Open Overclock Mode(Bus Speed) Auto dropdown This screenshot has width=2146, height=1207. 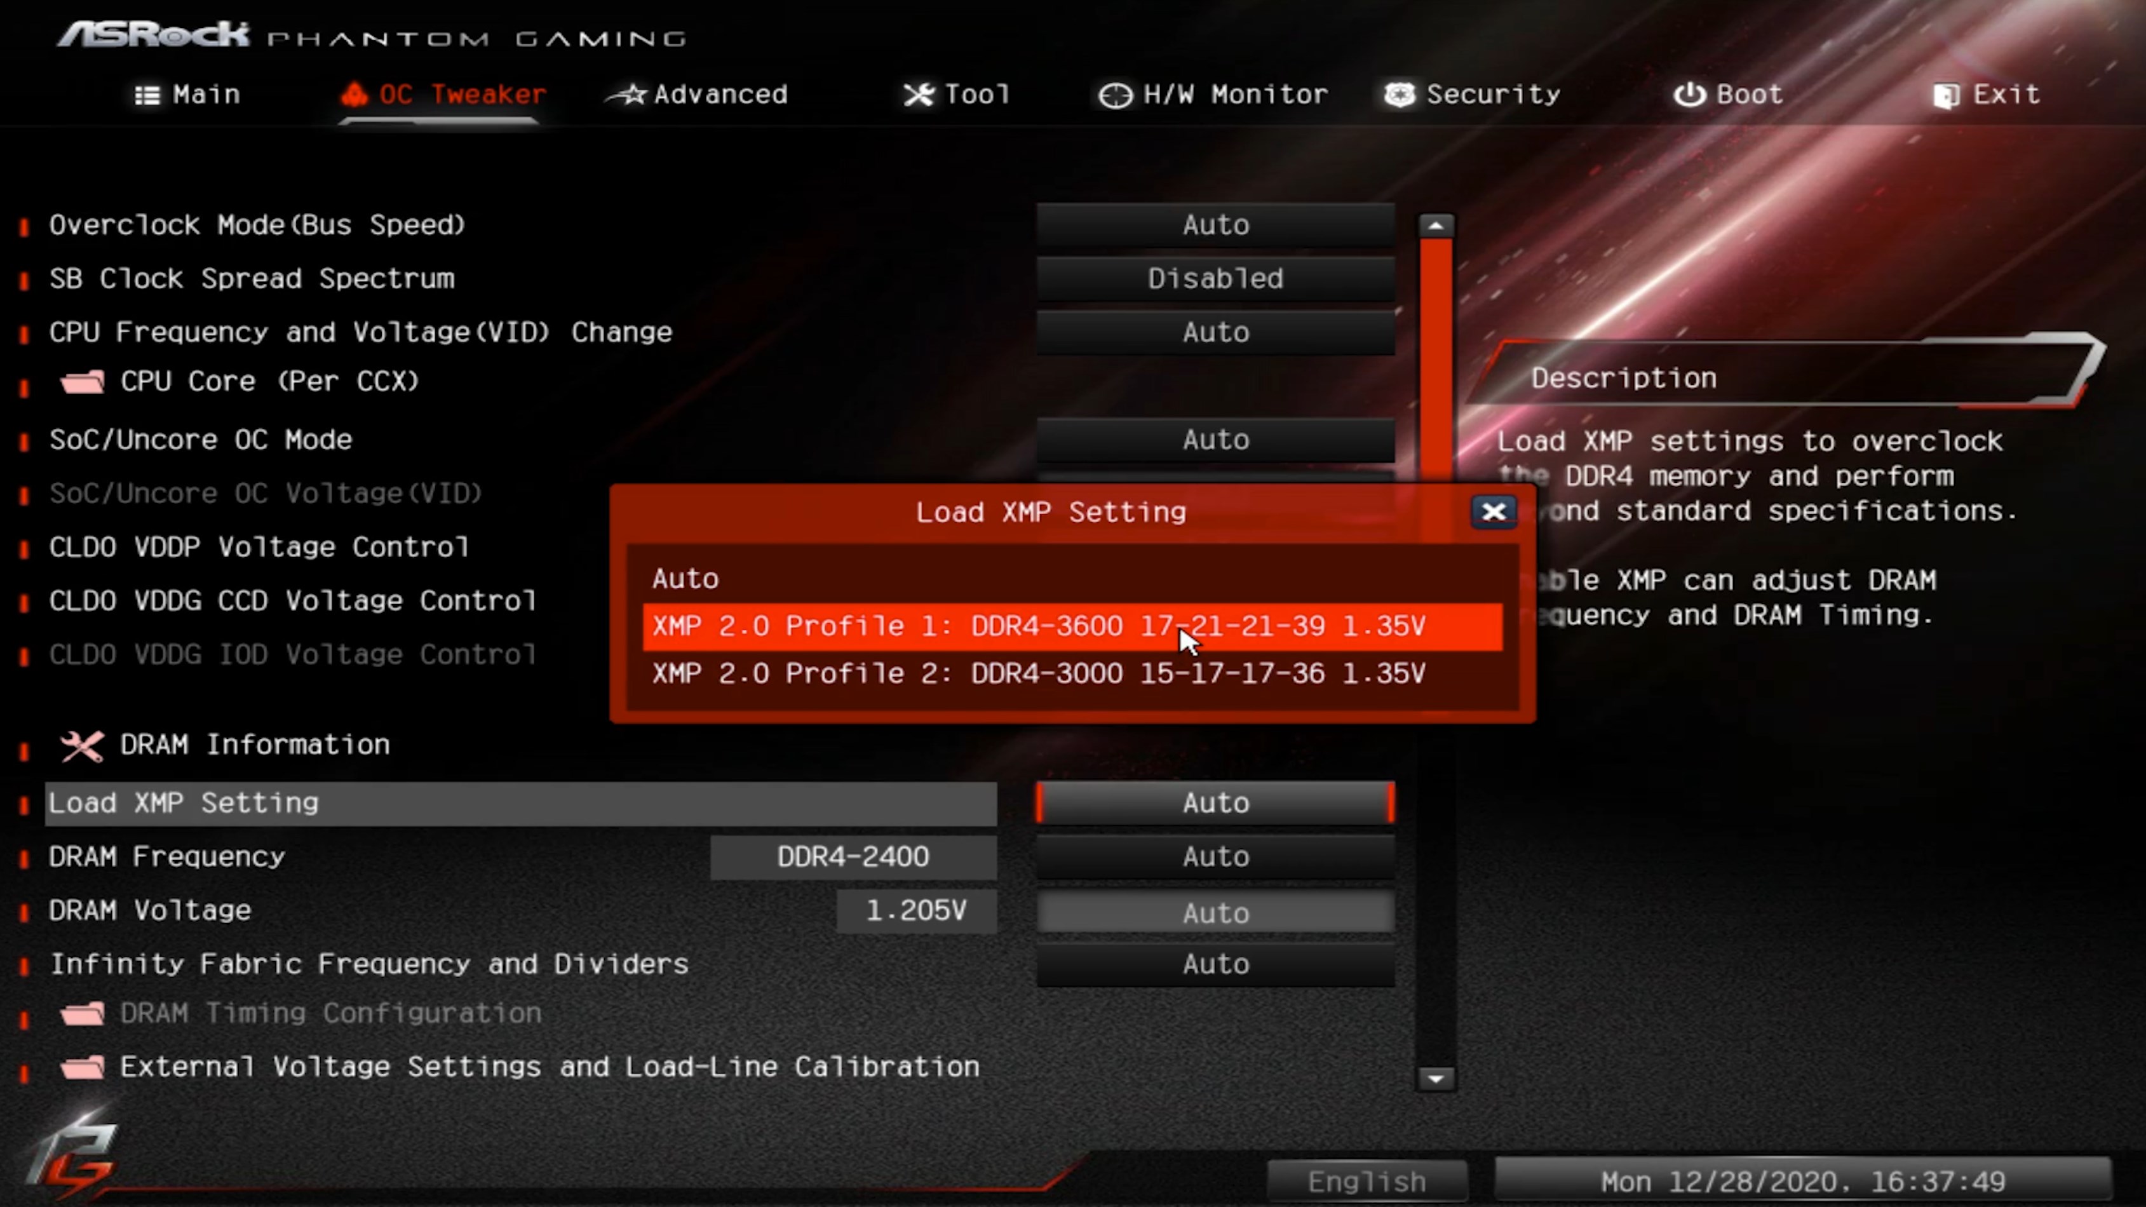1215,225
